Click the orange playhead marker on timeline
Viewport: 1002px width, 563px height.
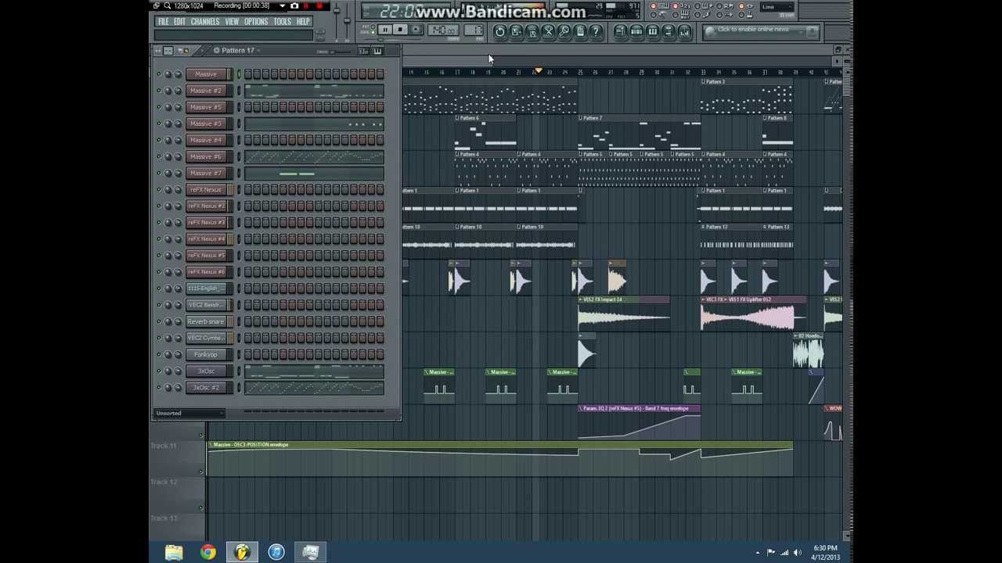point(538,72)
